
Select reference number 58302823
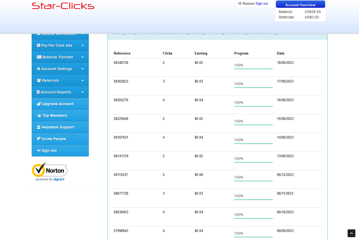[x=121, y=81]
